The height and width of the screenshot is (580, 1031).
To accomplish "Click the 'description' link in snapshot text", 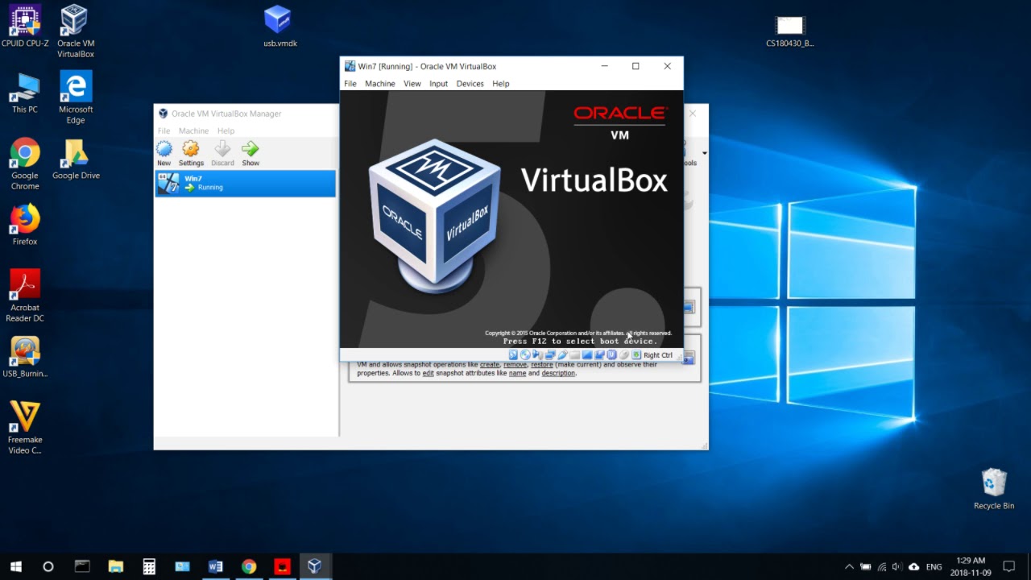I will coord(558,374).
